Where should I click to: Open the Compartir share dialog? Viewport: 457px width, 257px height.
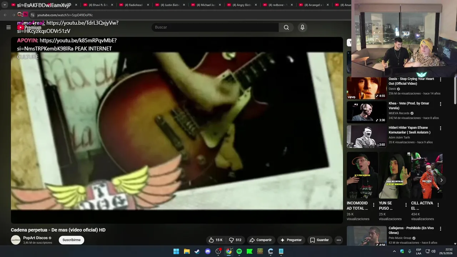point(261,240)
